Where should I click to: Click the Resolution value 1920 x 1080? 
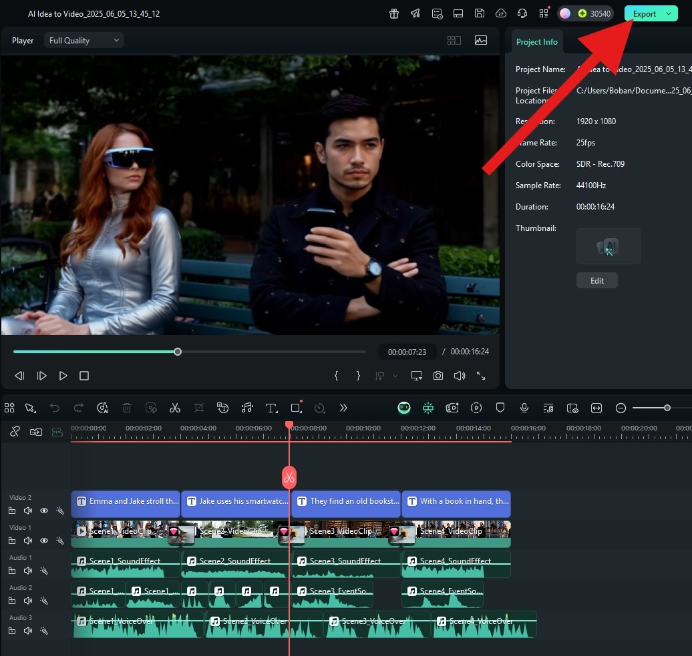pyautogui.click(x=596, y=121)
